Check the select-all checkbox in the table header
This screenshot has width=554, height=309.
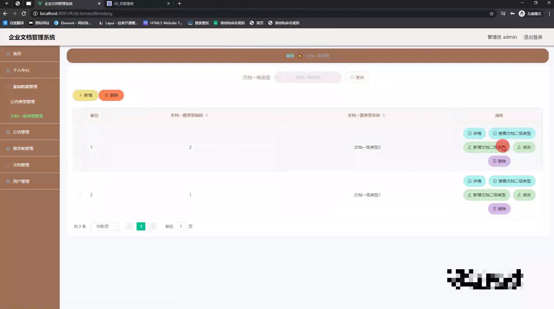[x=80, y=116]
